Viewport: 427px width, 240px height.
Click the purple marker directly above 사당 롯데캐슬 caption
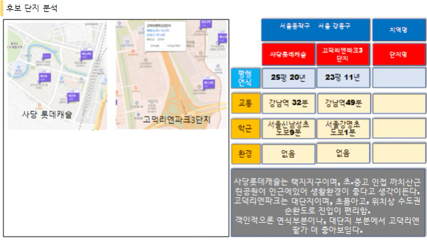[x=73, y=97]
